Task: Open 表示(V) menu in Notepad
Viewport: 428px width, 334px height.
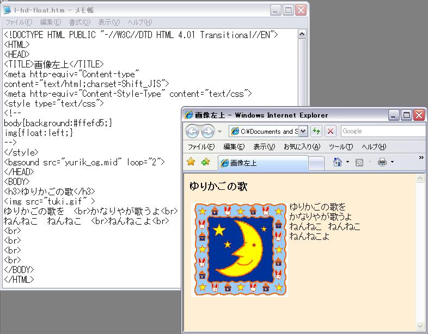Action: (109, 22)
